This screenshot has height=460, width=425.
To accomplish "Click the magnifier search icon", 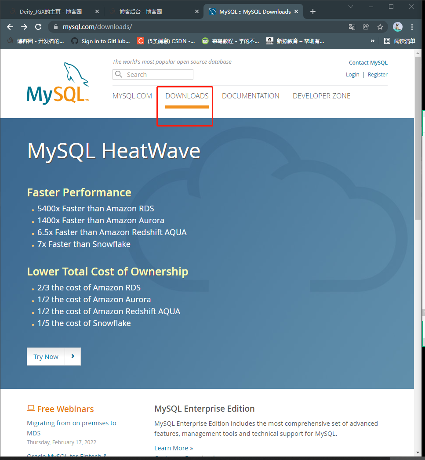I will (119, 74).
